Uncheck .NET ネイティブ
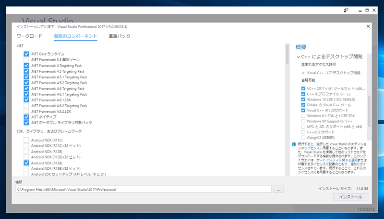This screenshot has height=219, width=384. point(26,117)
